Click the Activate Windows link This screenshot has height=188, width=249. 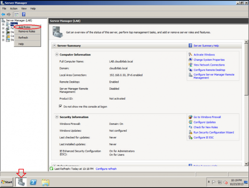click(204, 55)
